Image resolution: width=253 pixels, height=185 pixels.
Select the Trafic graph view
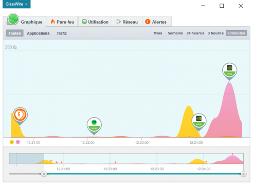coord(62,33)
